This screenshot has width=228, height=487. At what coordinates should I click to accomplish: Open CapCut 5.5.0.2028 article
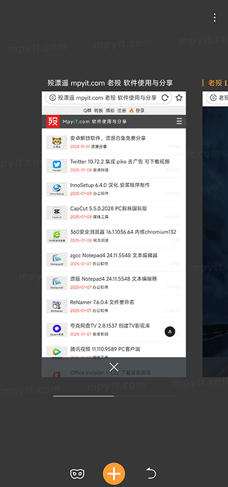coord(108,209)
